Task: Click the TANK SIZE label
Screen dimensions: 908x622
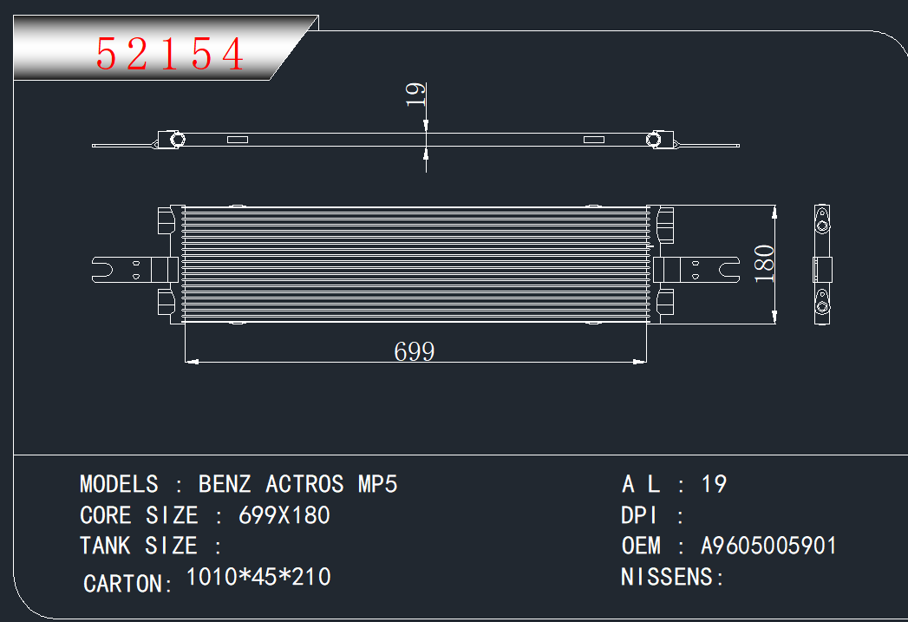Action: click(x=139, y=547)
